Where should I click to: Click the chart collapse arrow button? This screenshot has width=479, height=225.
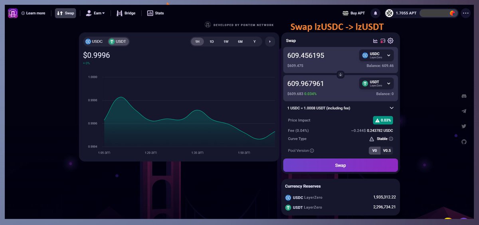point(269,41)
